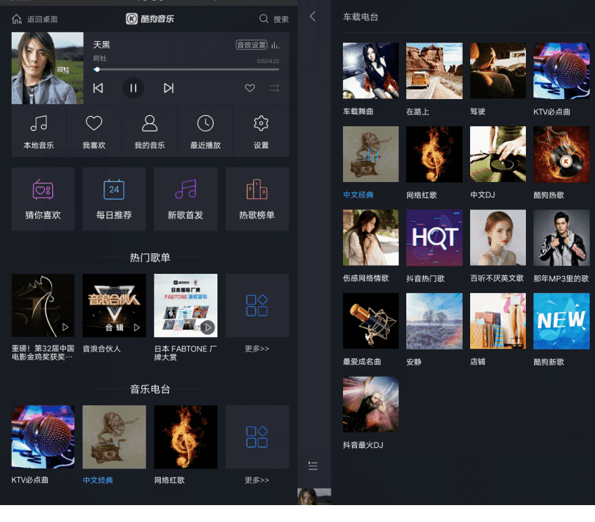
Task: Pause the current song
Action: tap(133, 88)
